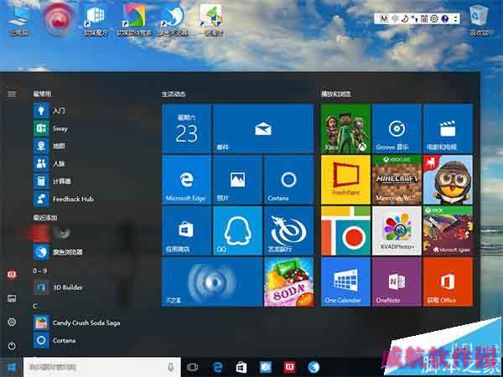Screen dimensions: 503x377
Task: Launch the Candy Crush Soda tile
Action: [288, 281]
